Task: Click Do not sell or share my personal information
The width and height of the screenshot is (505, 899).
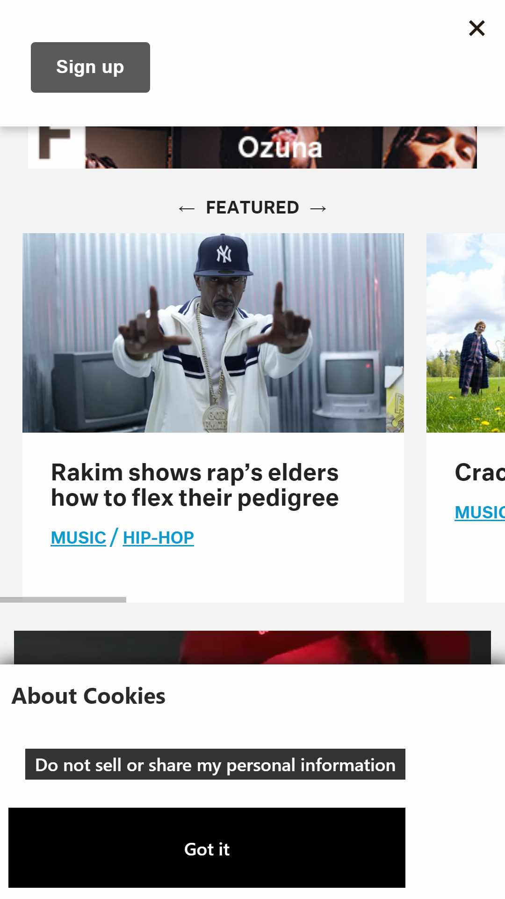Action: click(x=215, y=764)
